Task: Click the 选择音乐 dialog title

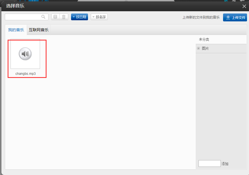Action: (15, 6)
